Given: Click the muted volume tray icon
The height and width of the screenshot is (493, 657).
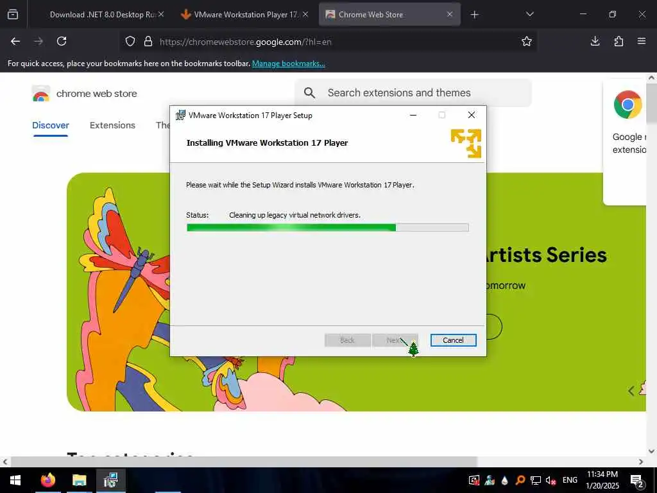Looking at the screenshot, I should 550,480.
